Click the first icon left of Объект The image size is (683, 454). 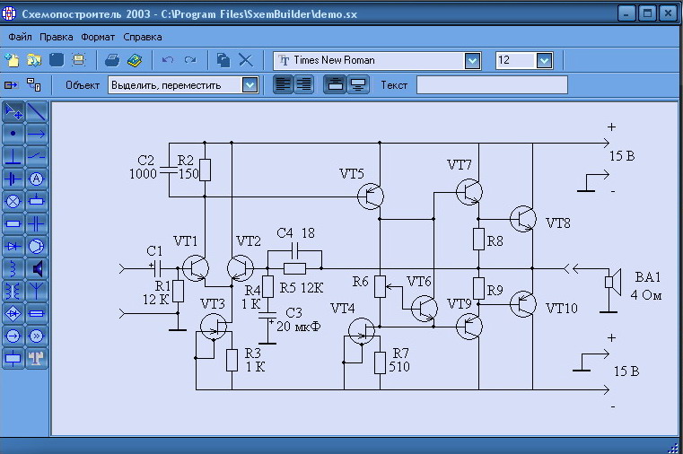tap(12, 85)
